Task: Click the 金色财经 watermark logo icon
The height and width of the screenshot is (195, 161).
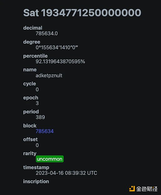Action: click(132, 189)
